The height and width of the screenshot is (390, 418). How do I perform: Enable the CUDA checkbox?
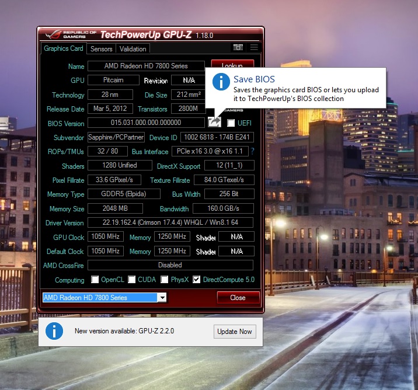pyautogui.click(x=131, y=280)
